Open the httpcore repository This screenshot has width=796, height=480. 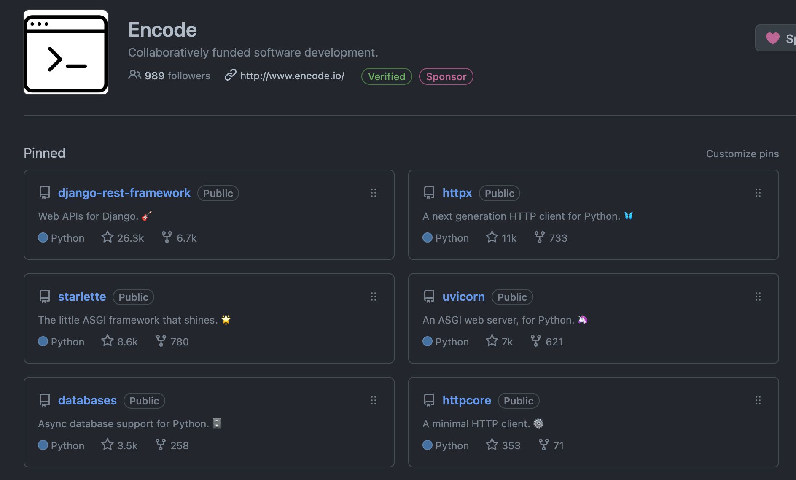pyautogui.click(x=466, y=401)
